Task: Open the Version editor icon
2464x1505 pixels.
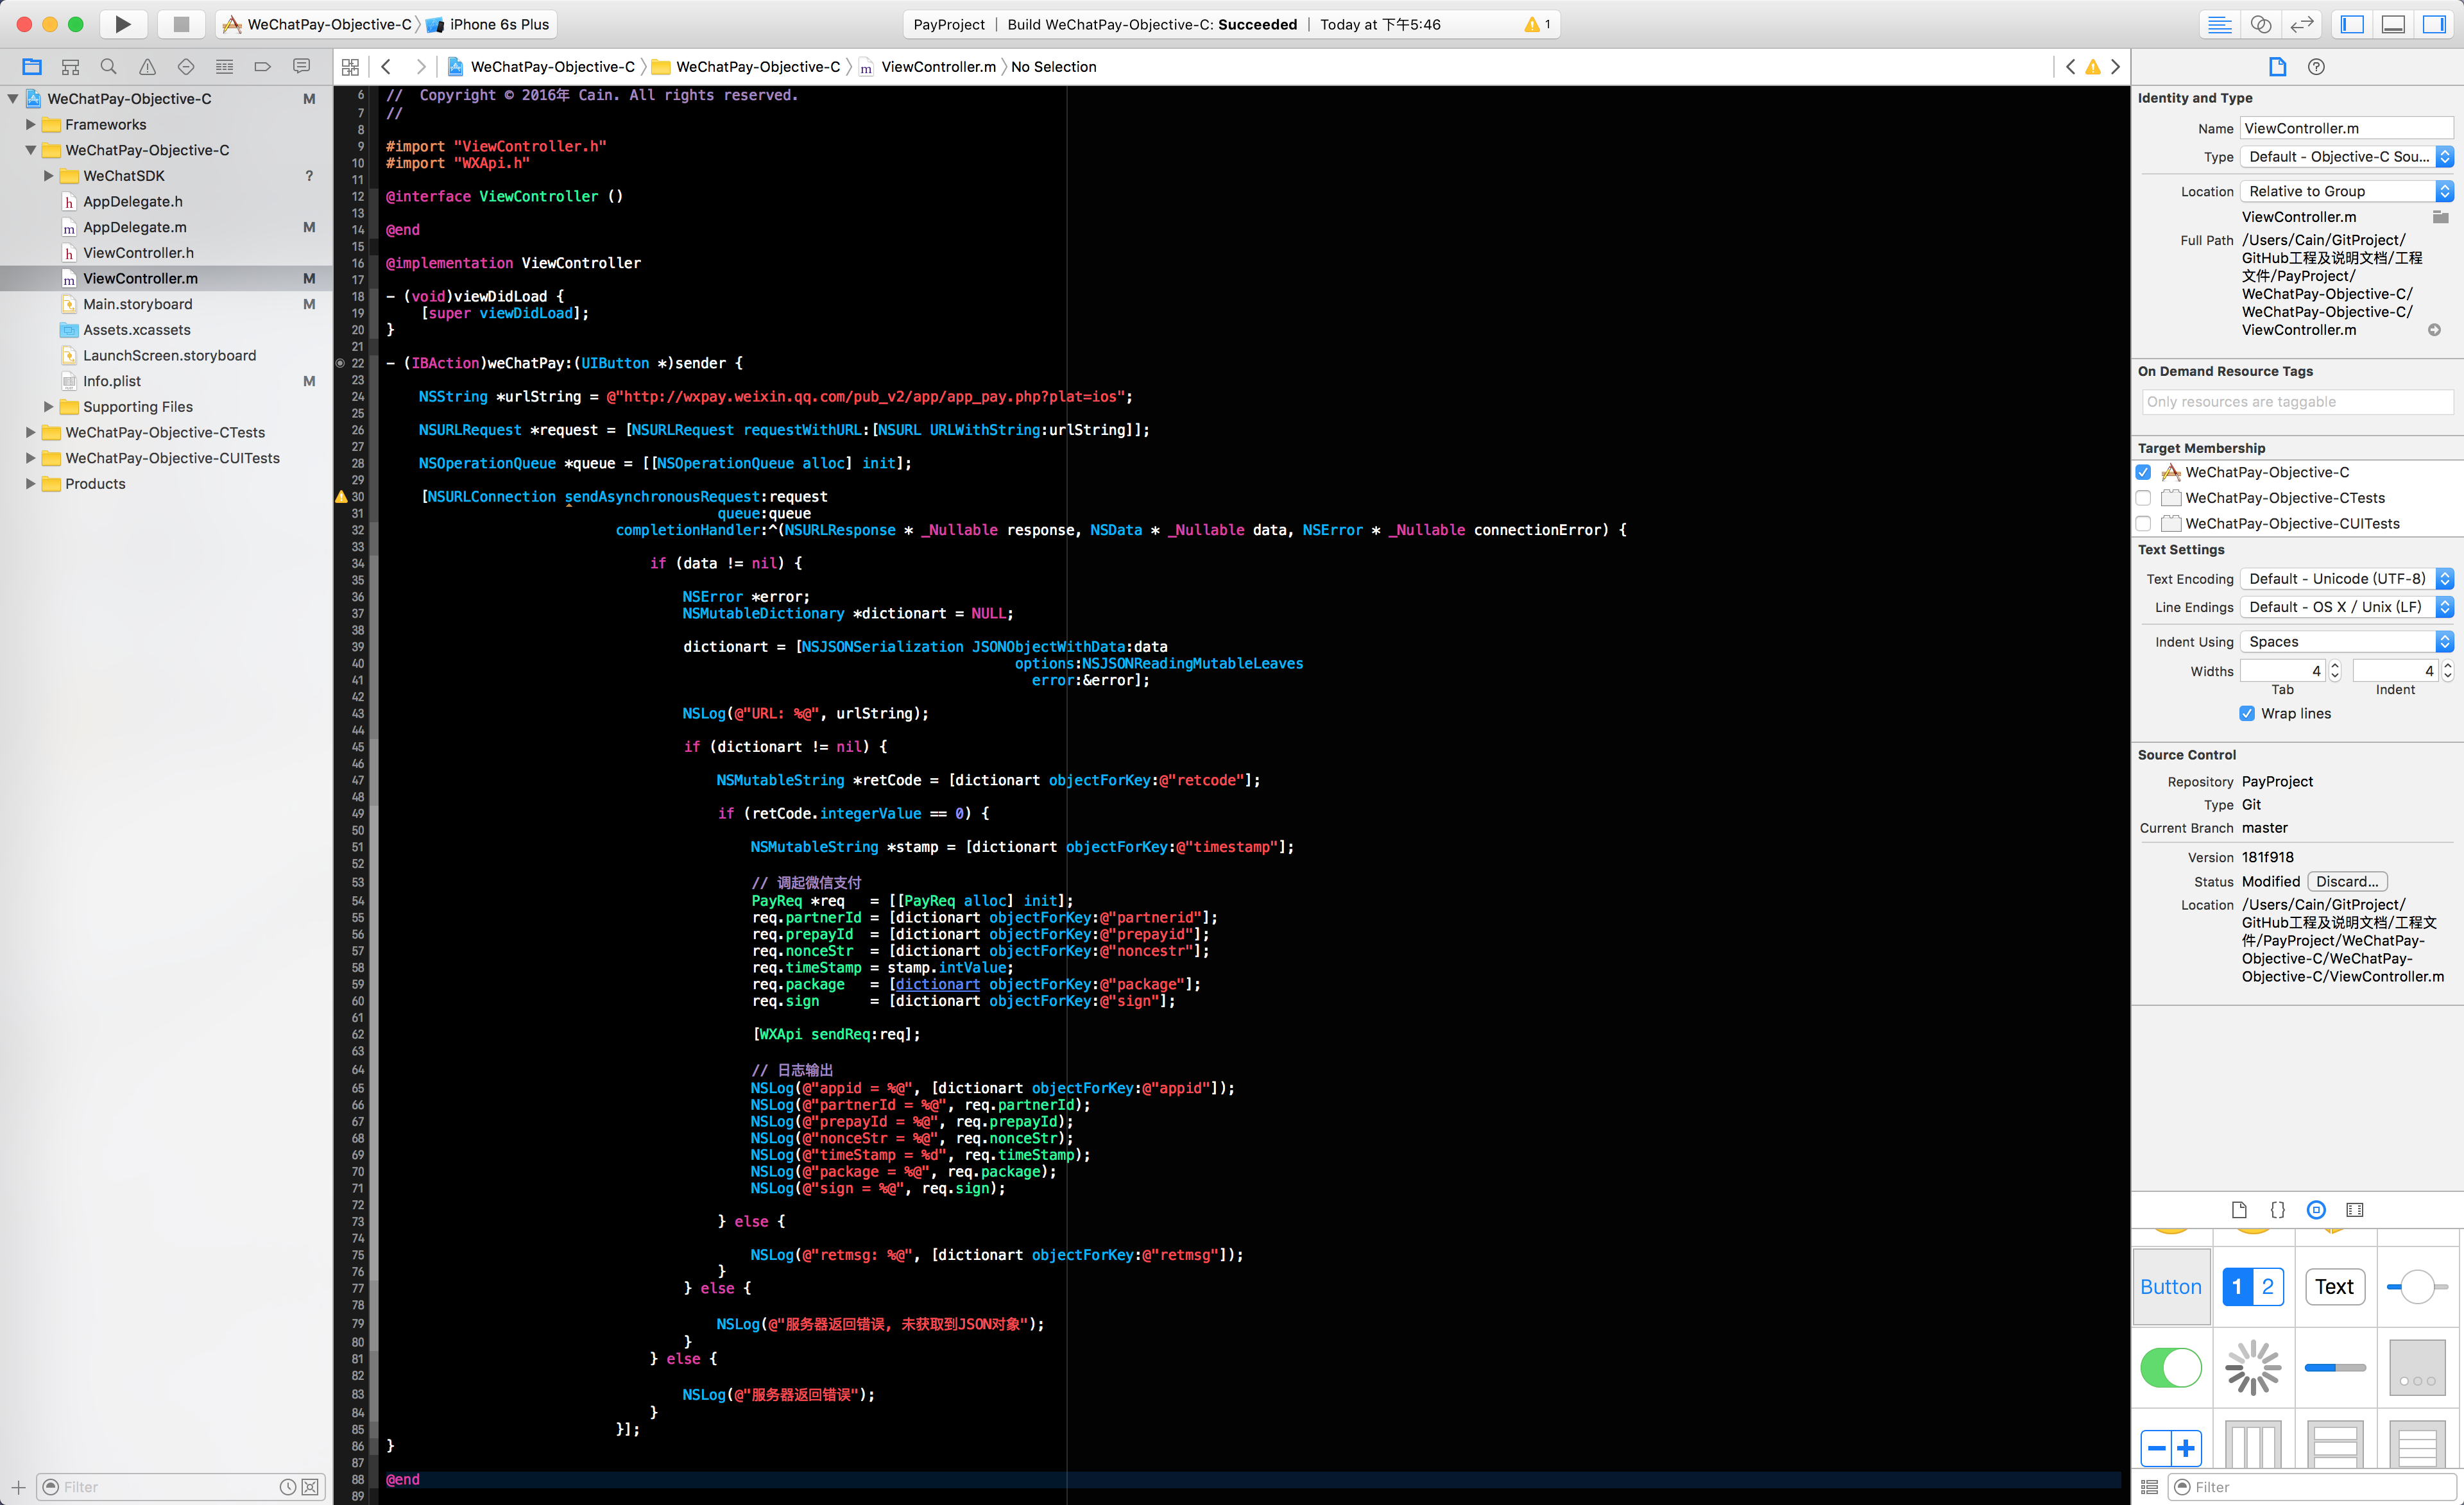Action: click(2301, 24)
